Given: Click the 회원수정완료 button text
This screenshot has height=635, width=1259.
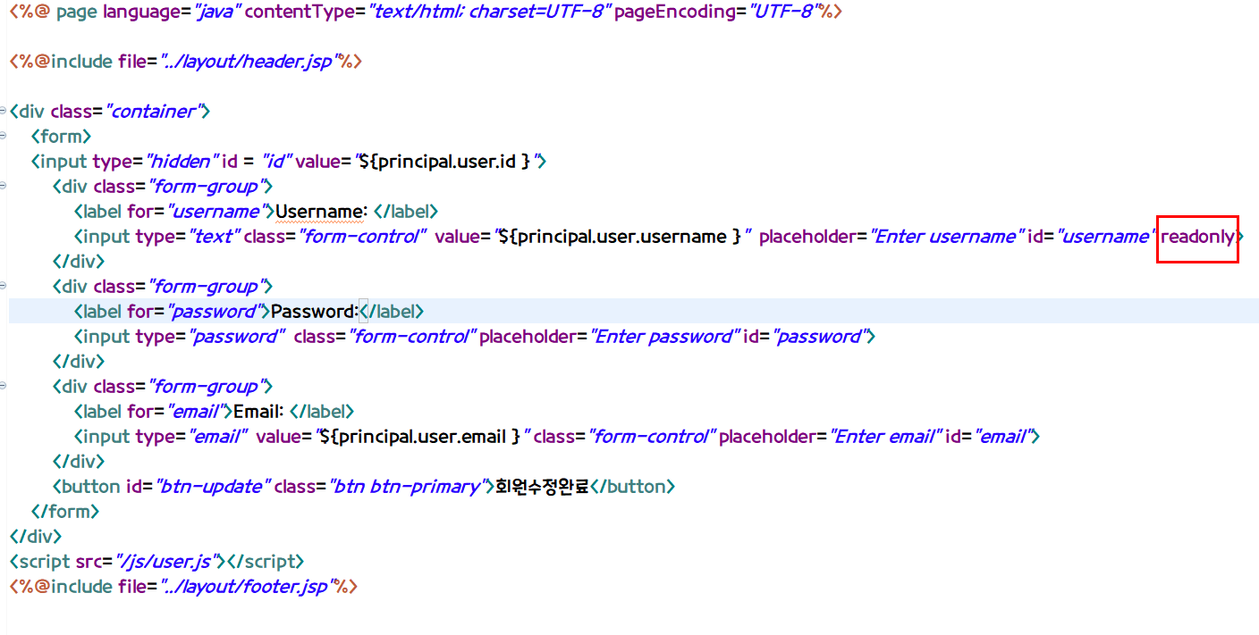Looking at the screenshot, I should pyautogui.click(x=543, y=487).
